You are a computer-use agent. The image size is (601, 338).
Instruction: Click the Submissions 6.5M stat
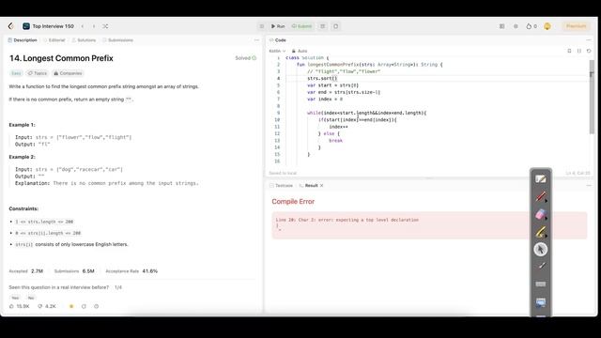click(x=74, y=271)
